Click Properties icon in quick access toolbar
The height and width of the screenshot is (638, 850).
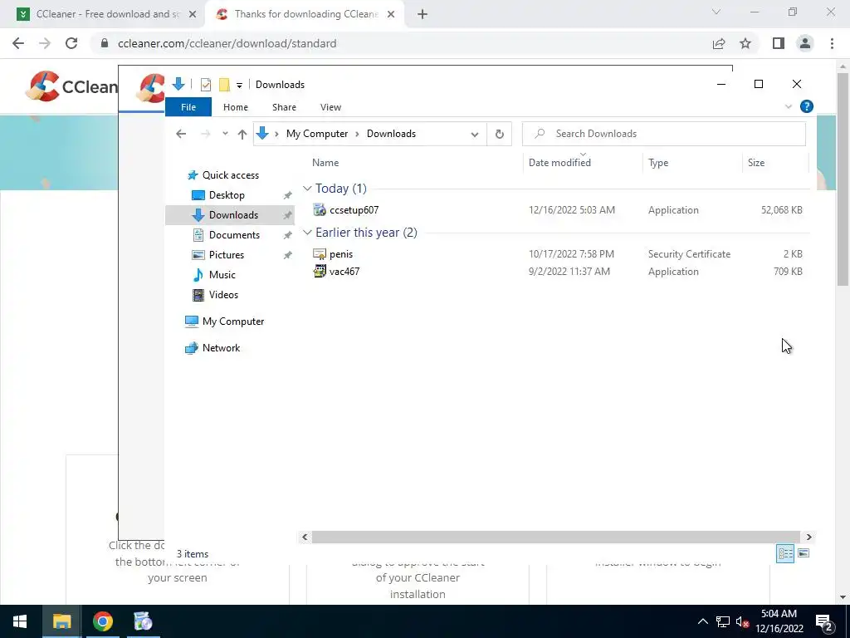206,85
